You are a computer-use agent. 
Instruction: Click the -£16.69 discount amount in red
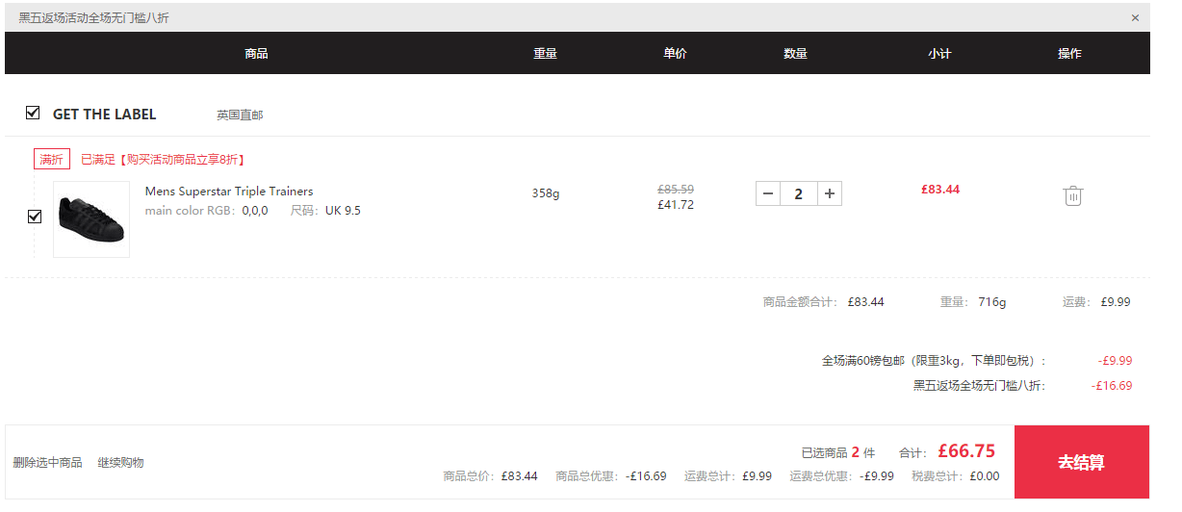click(1112, 386)
